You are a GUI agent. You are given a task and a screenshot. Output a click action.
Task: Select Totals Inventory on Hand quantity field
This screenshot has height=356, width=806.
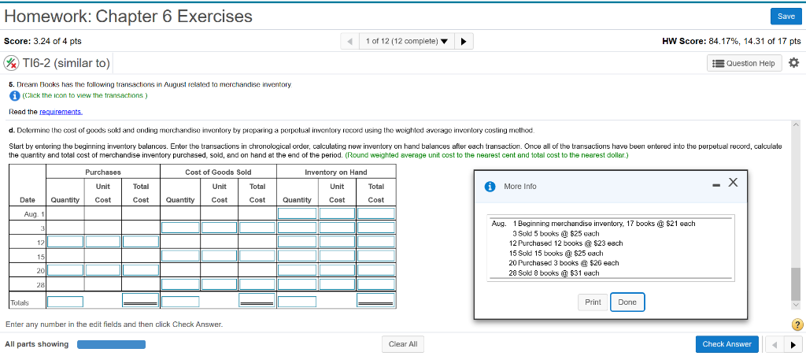coord(298,302)
